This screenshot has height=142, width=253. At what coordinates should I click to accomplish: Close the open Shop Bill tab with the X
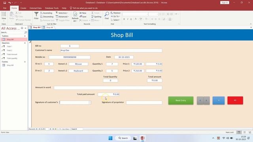251,27
